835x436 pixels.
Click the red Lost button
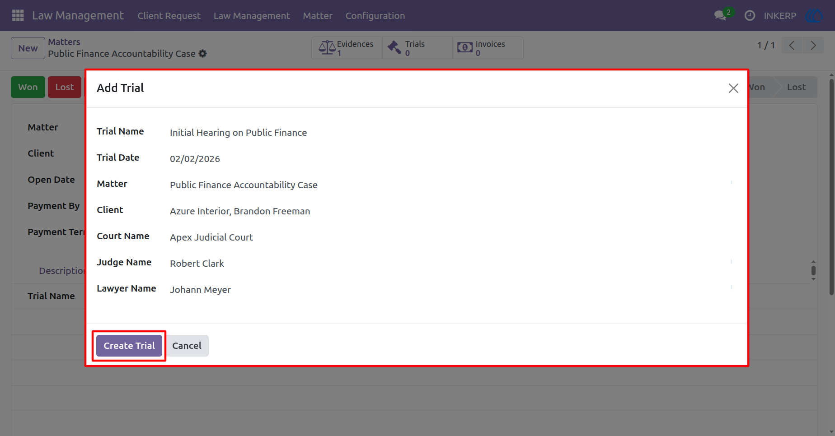65,87
